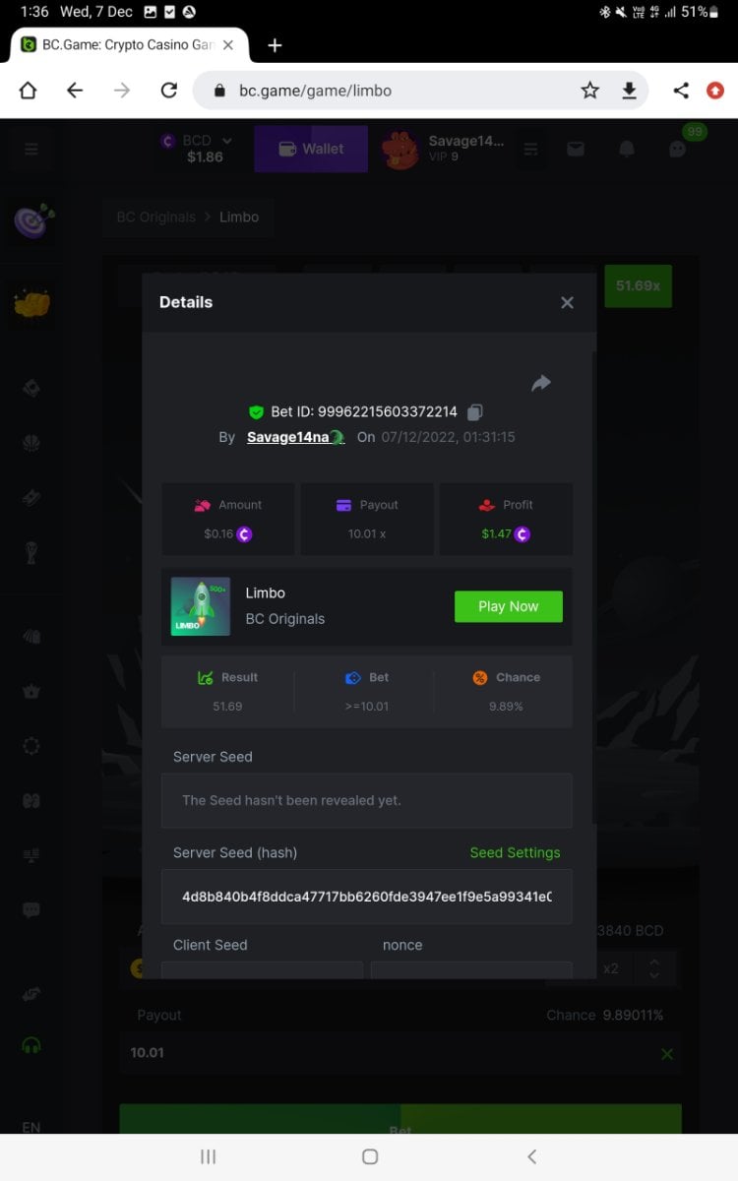Tap the Android back navigation button
Screen dimensions: 738x1181
531,1156
